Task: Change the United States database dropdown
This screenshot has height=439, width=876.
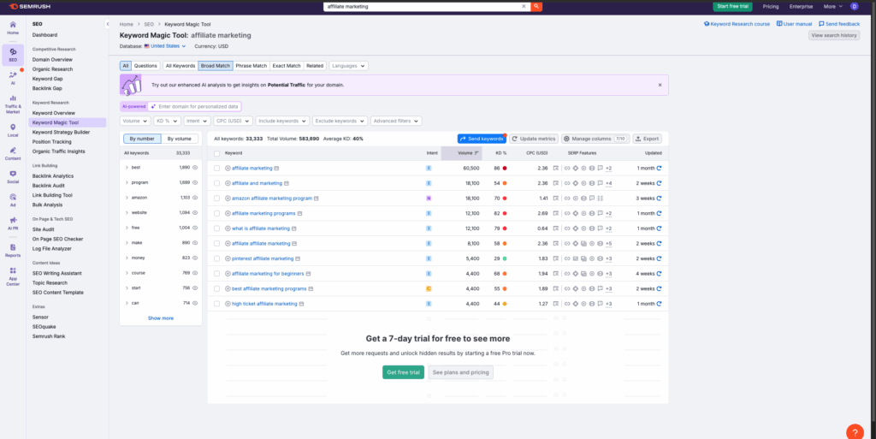Action: pos(165,46)
